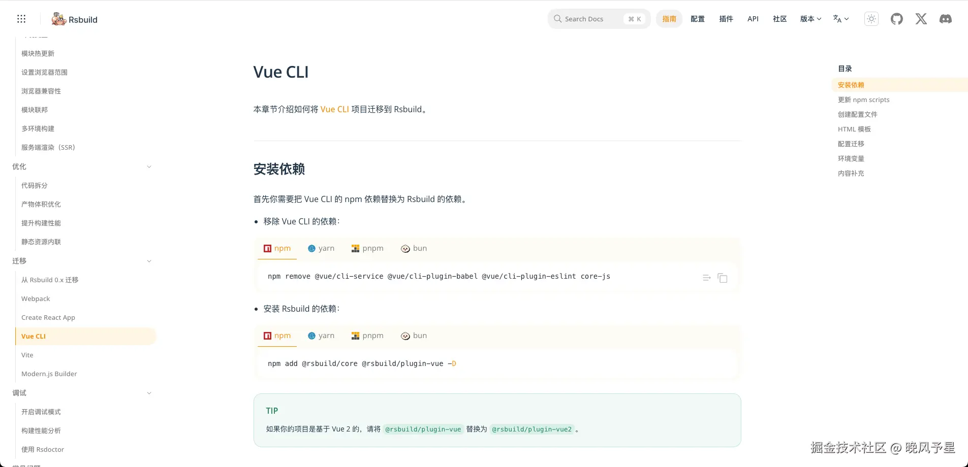
Task: Toggle the light/dark theme switch
Action: [x=871, y=19]
